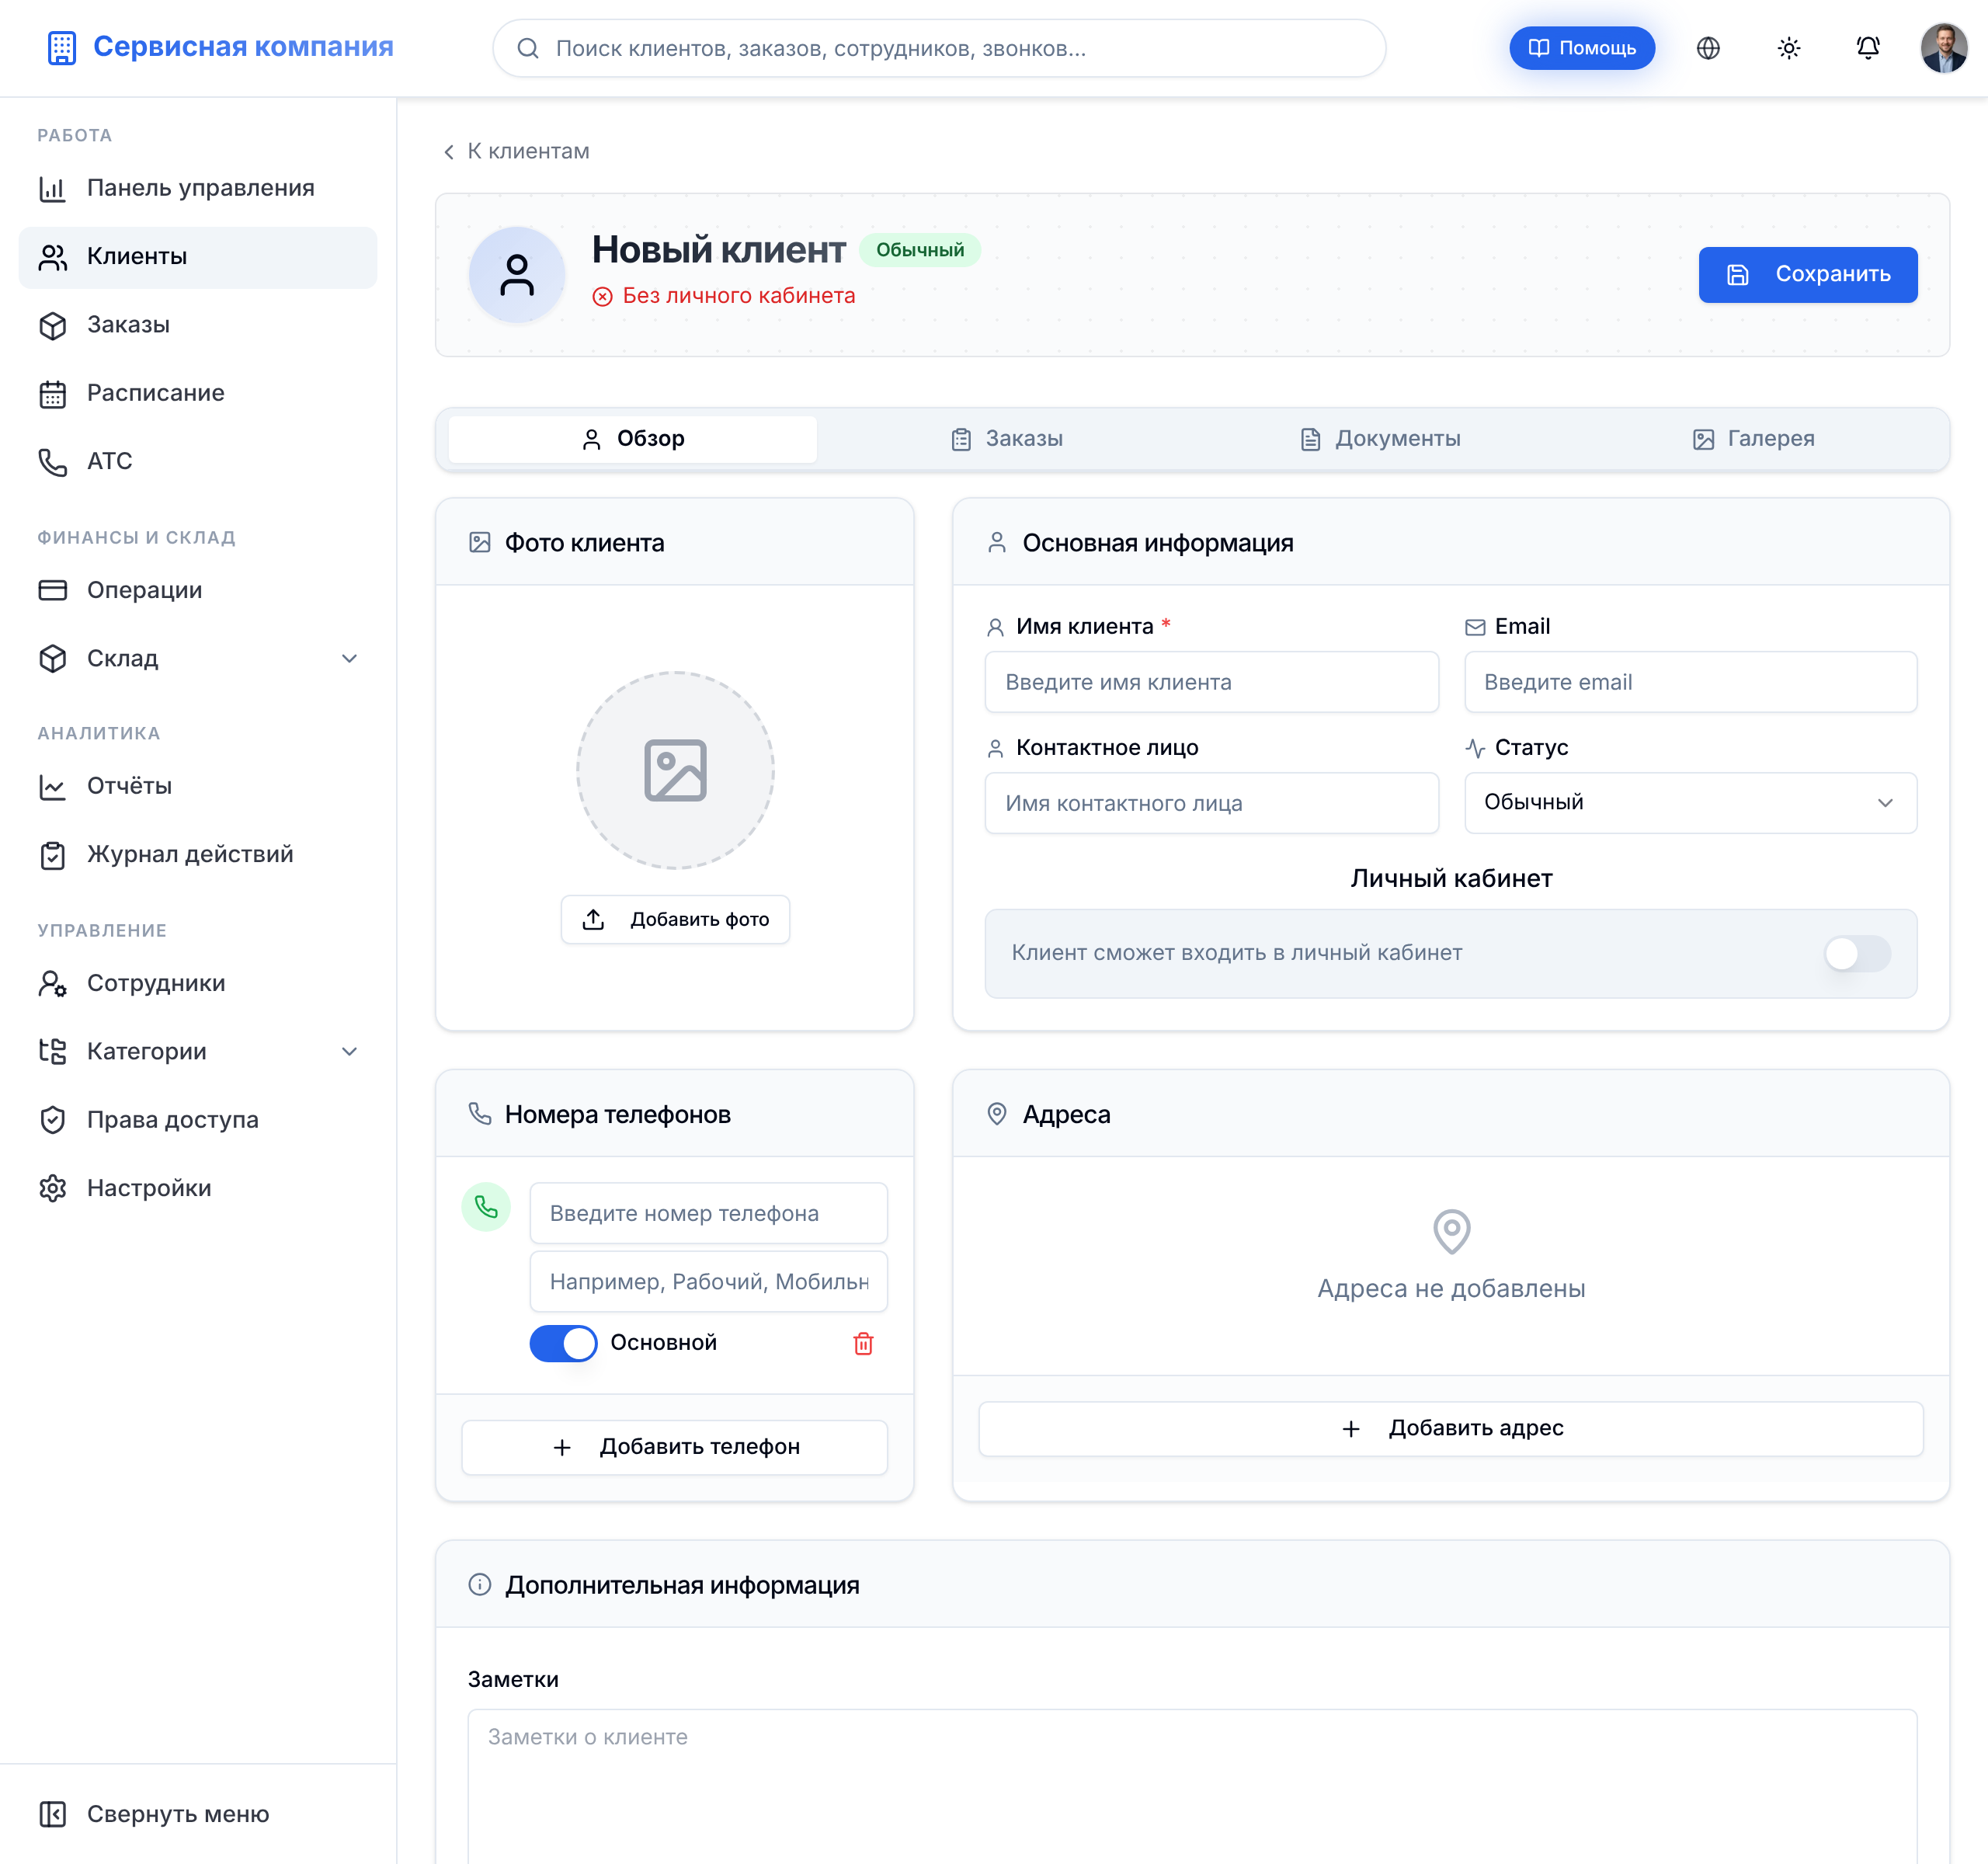
Task: Click Помощь help button
Action: pos(1581,48)
